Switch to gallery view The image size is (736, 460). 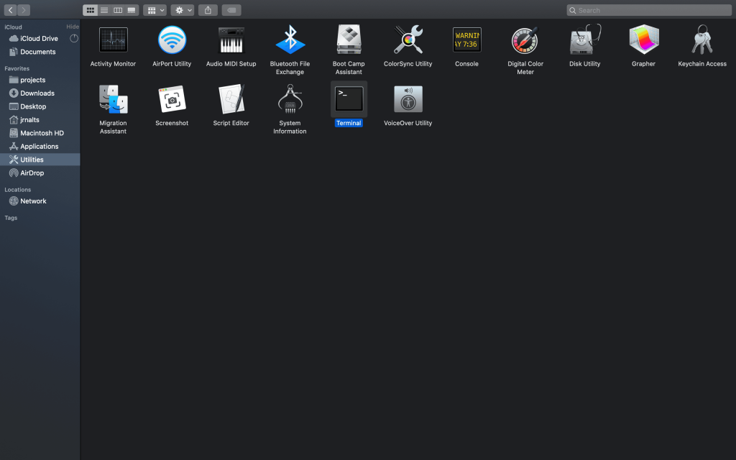click(x=132, y=10)
